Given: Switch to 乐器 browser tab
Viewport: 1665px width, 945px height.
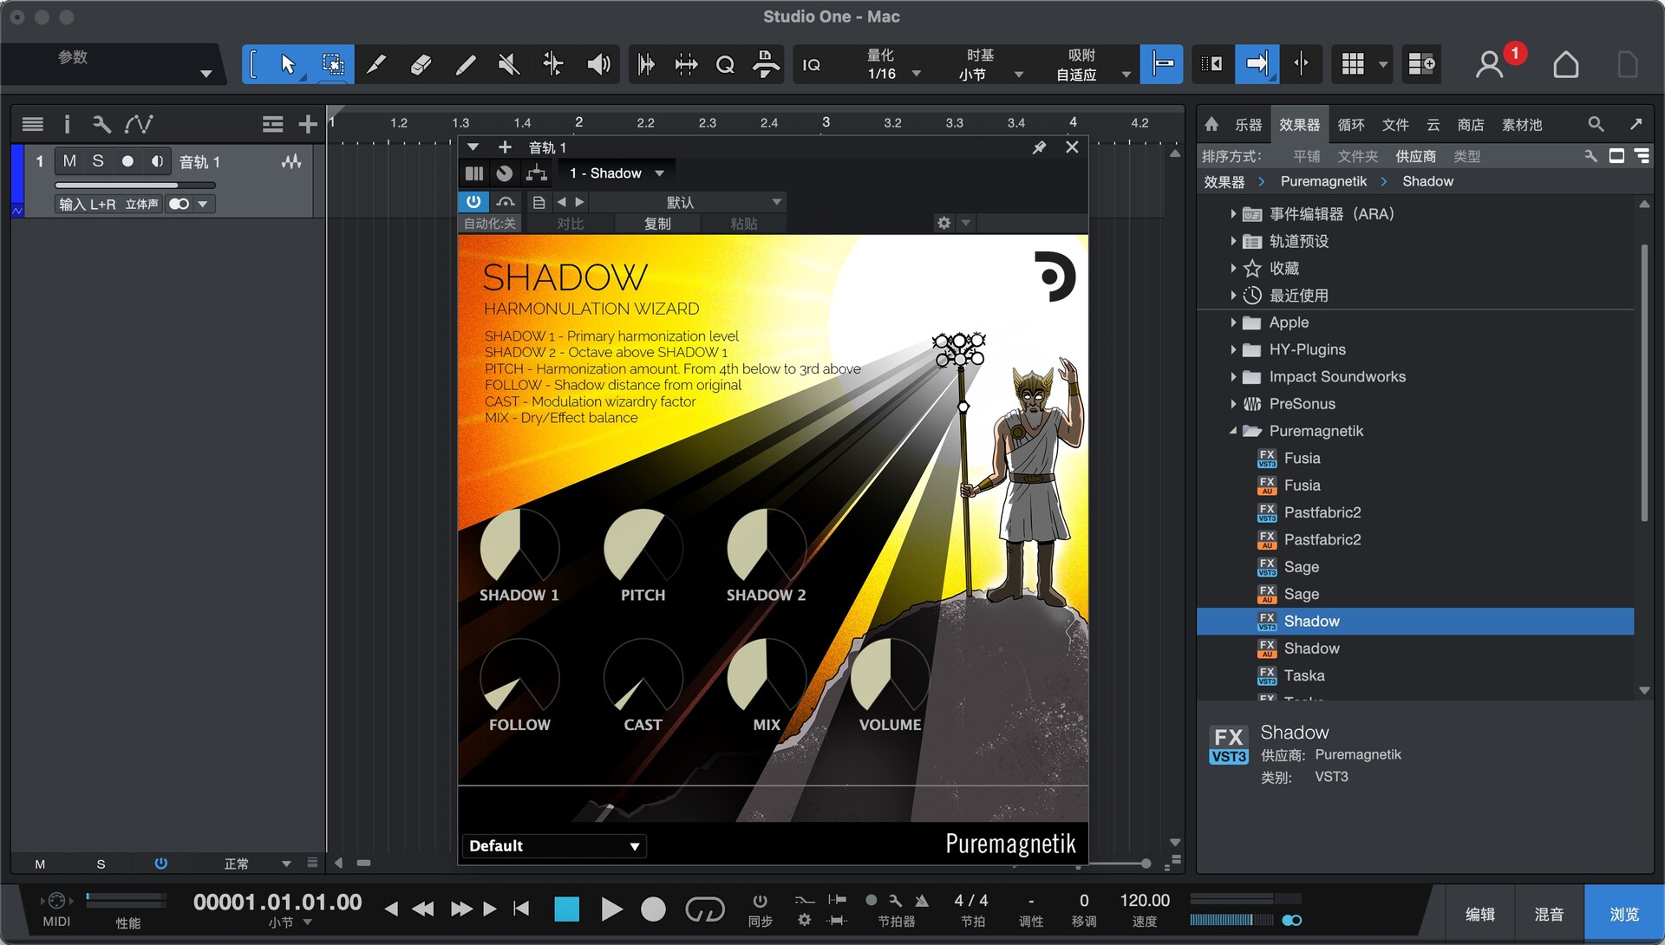Looking at the screenshot, I should click(1248, 125).
